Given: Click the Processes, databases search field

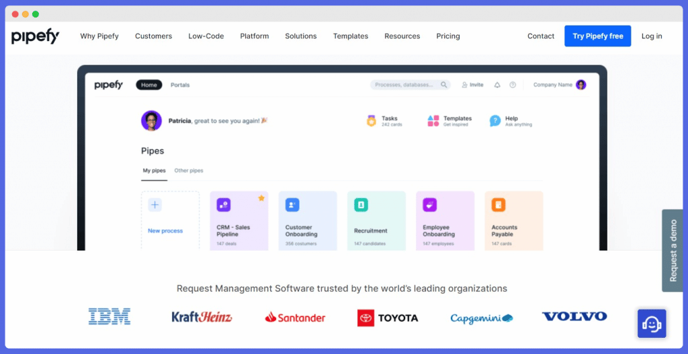Looking at the screenshot, I should 411,85.
